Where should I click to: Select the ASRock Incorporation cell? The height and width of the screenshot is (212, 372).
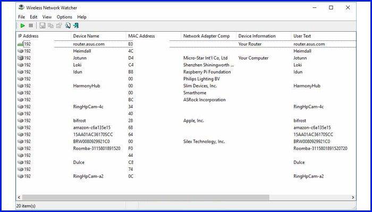(204, 100)
